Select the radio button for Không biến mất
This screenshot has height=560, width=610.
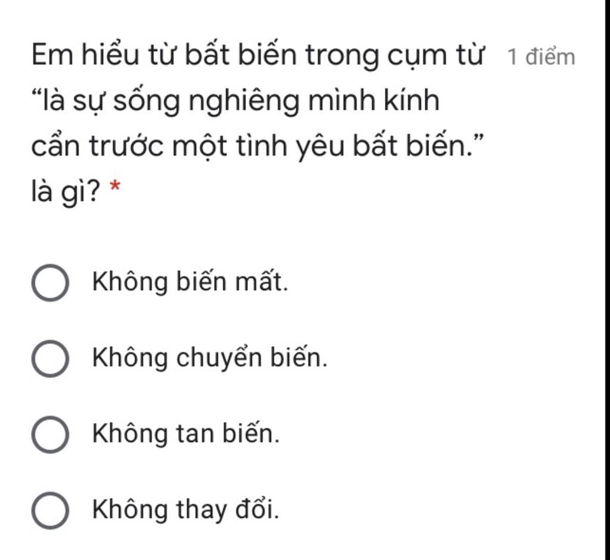(x=50, y=282)
